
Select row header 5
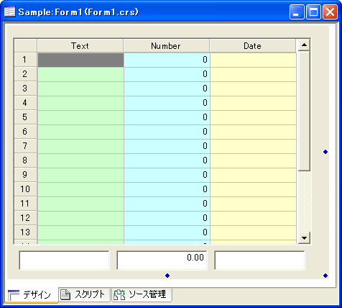pos(25,117)
